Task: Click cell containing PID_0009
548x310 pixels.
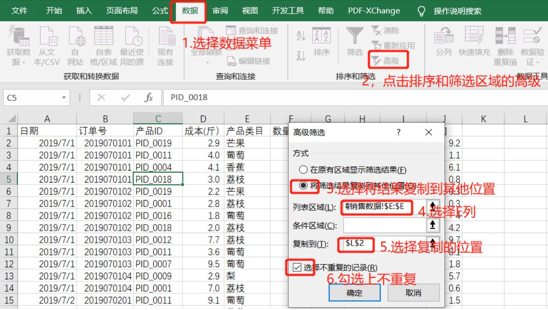Action: [158, 276]
